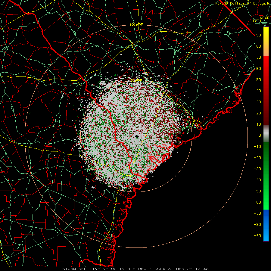Select the -50 value on velocity scale

[257, 191]
